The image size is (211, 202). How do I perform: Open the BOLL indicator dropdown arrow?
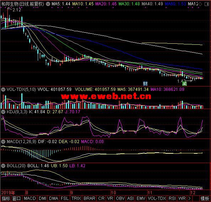3,166
